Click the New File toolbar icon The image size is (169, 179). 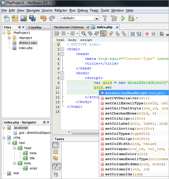(6, 18)
